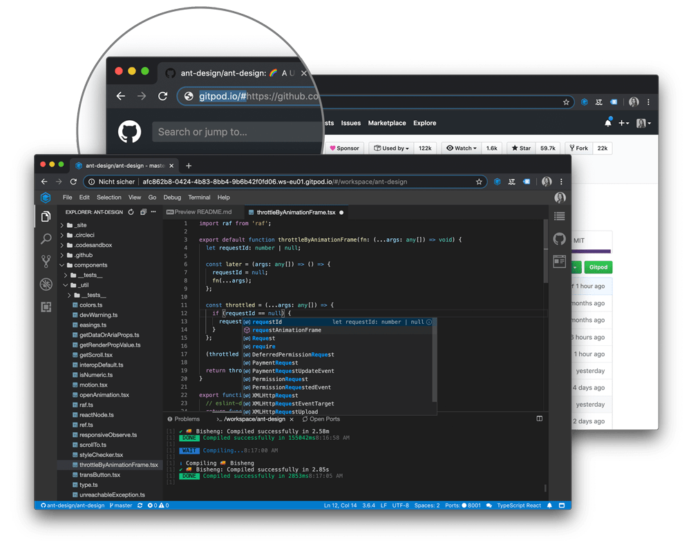691x549 pixels.
Task: Click notifications bell in IDE status bar
Action: [x=549, y=505]
